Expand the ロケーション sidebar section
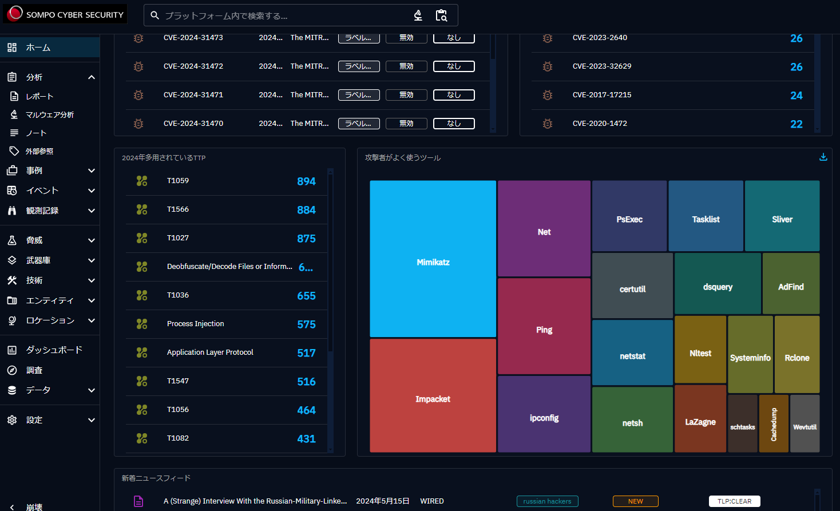The height and width of the screenshot is (511, 840). 92,320
